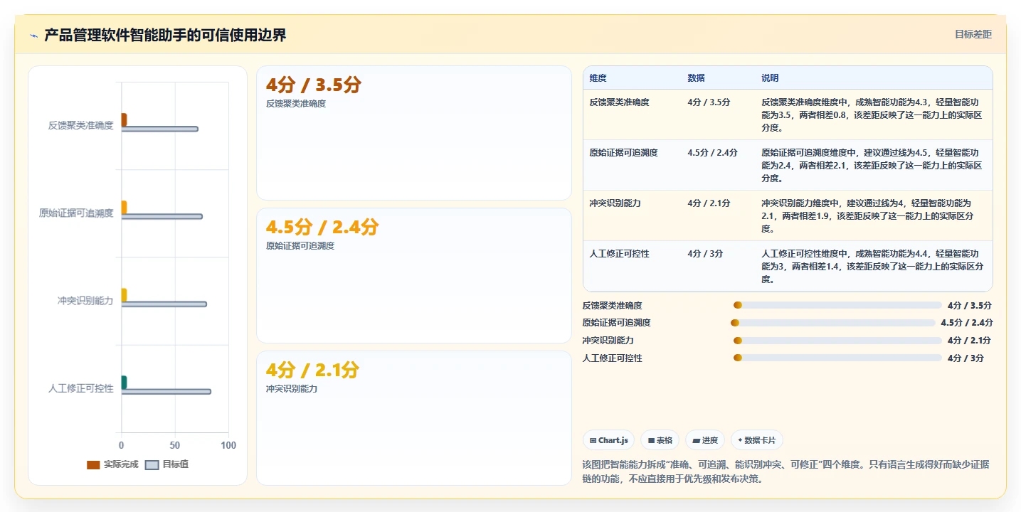Click table cell 人工修正可控性 in 维度 column
The height and width of the screenshot is (512, 1021).
tap(619, 254)
